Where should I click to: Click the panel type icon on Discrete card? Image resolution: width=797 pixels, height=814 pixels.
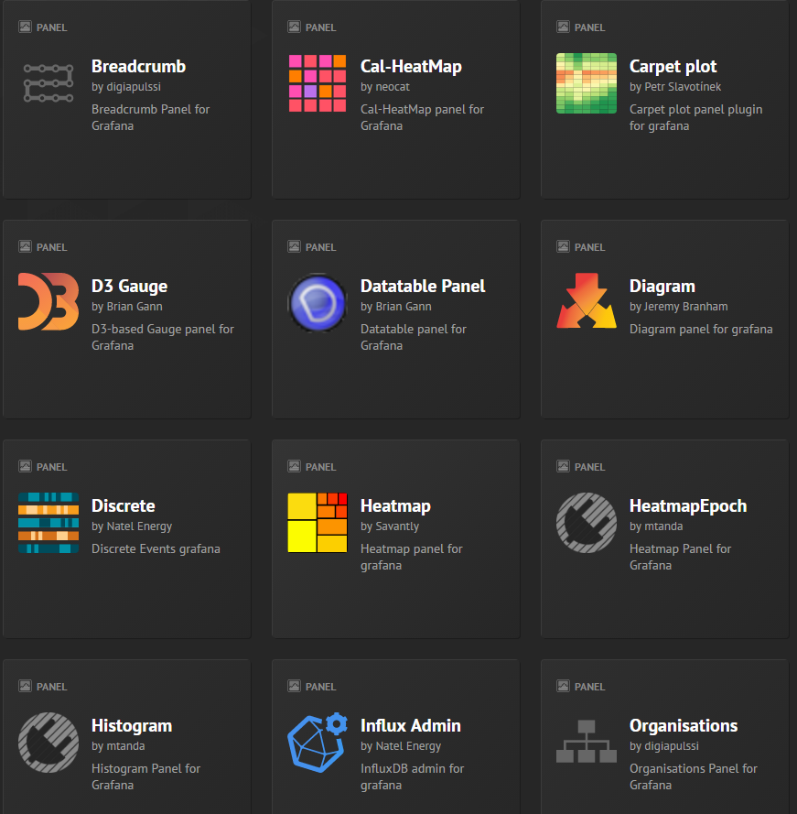25,466
